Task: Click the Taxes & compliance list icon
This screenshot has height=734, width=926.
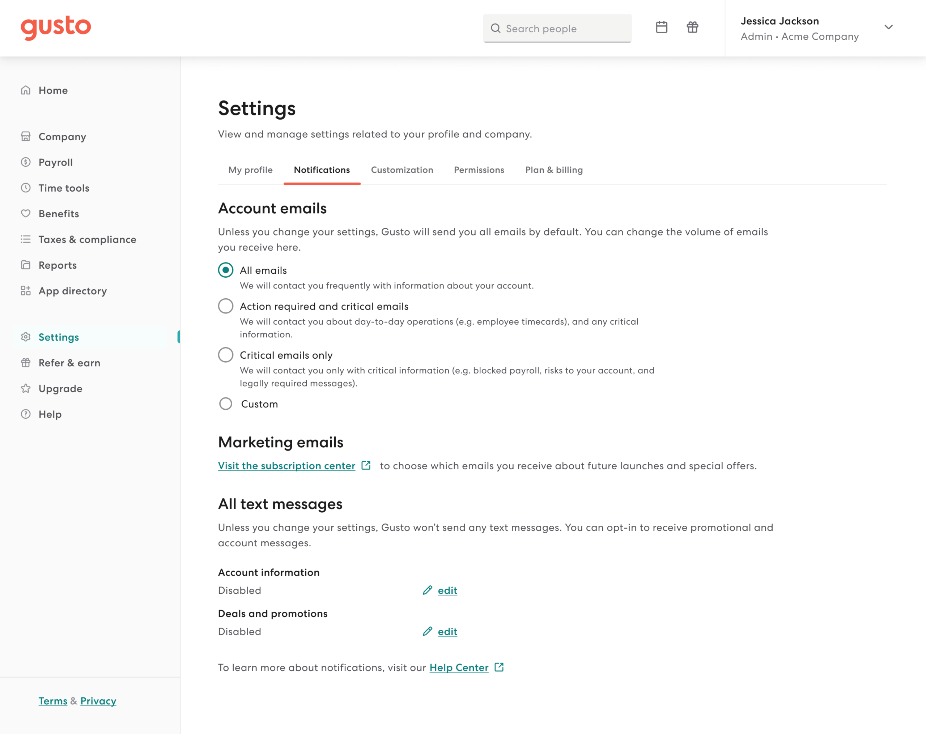Action: 26,239
